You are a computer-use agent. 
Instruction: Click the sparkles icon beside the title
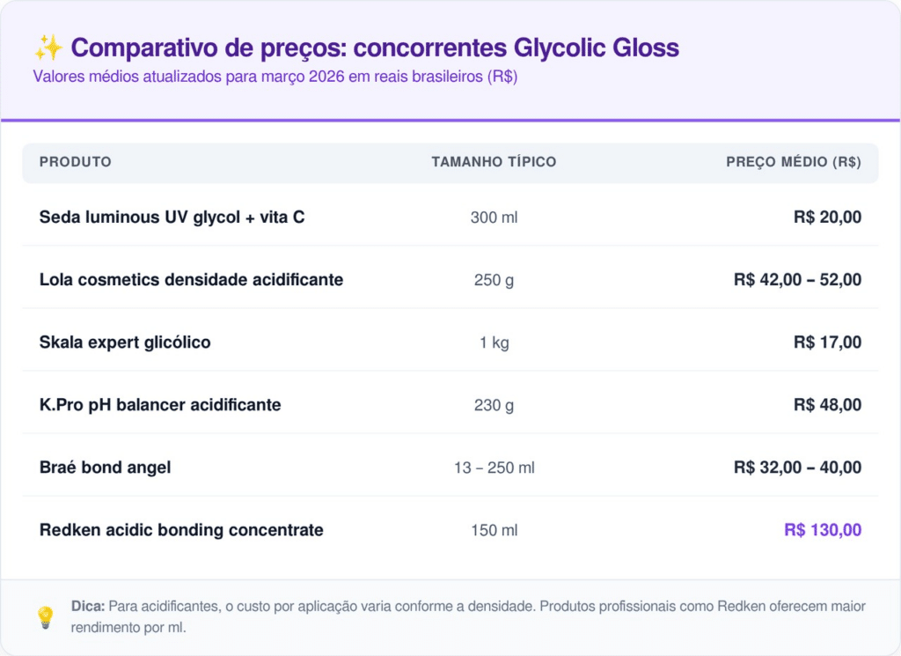coord(48,48)
